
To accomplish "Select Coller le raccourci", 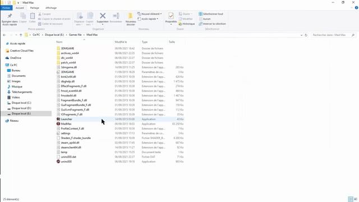I will click(50, 24).
